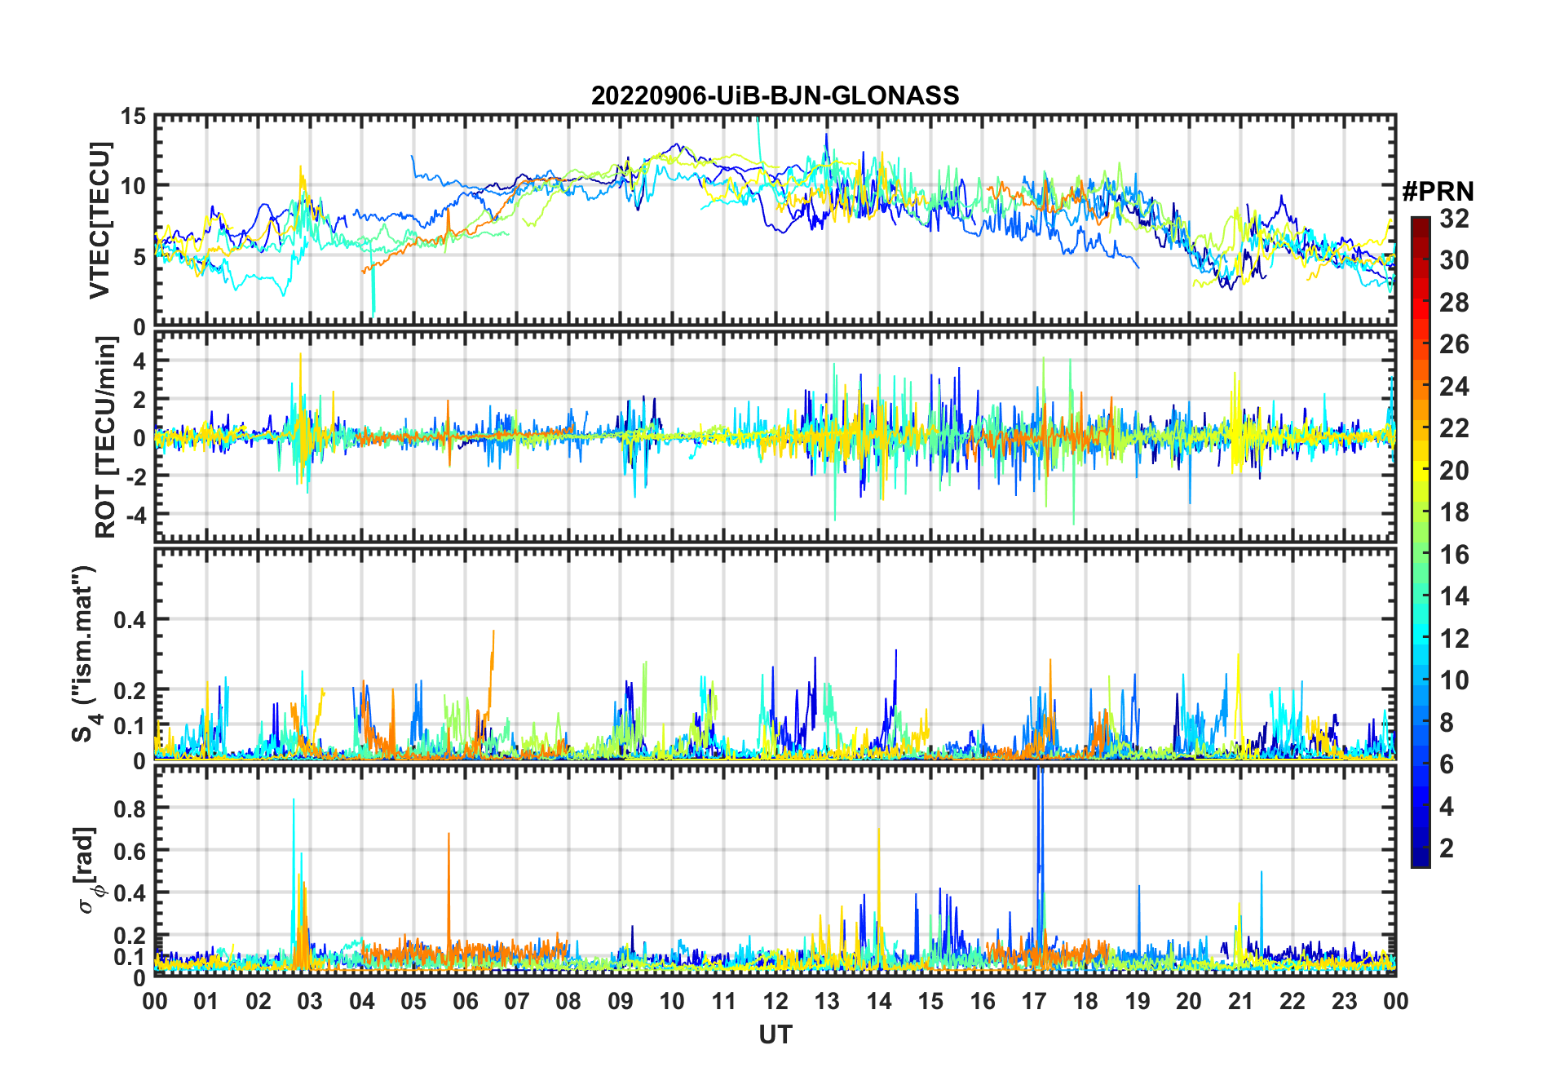Select the ROT [TECU/min] y-axis label
1551x1085 pixels.
[105, 437]
